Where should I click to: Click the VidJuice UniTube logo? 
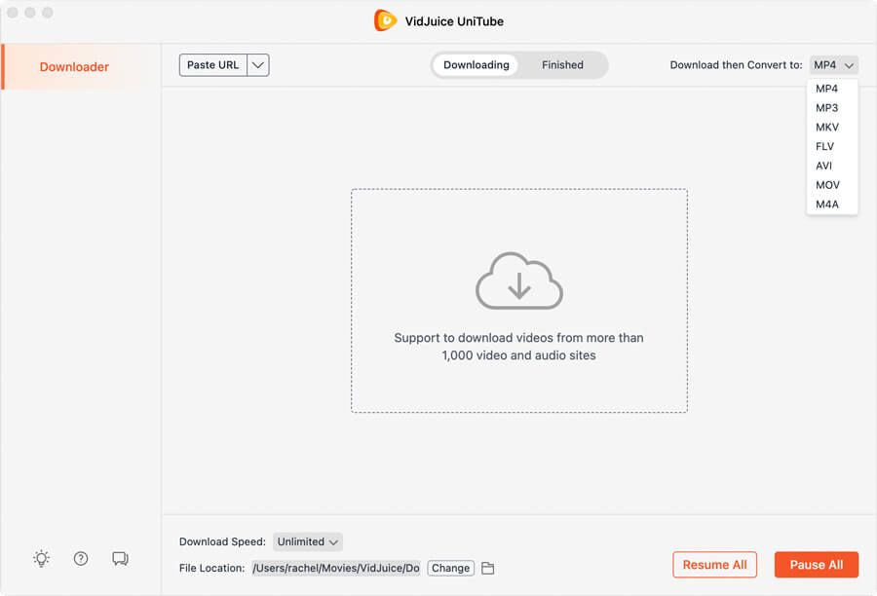click(385, 20)
